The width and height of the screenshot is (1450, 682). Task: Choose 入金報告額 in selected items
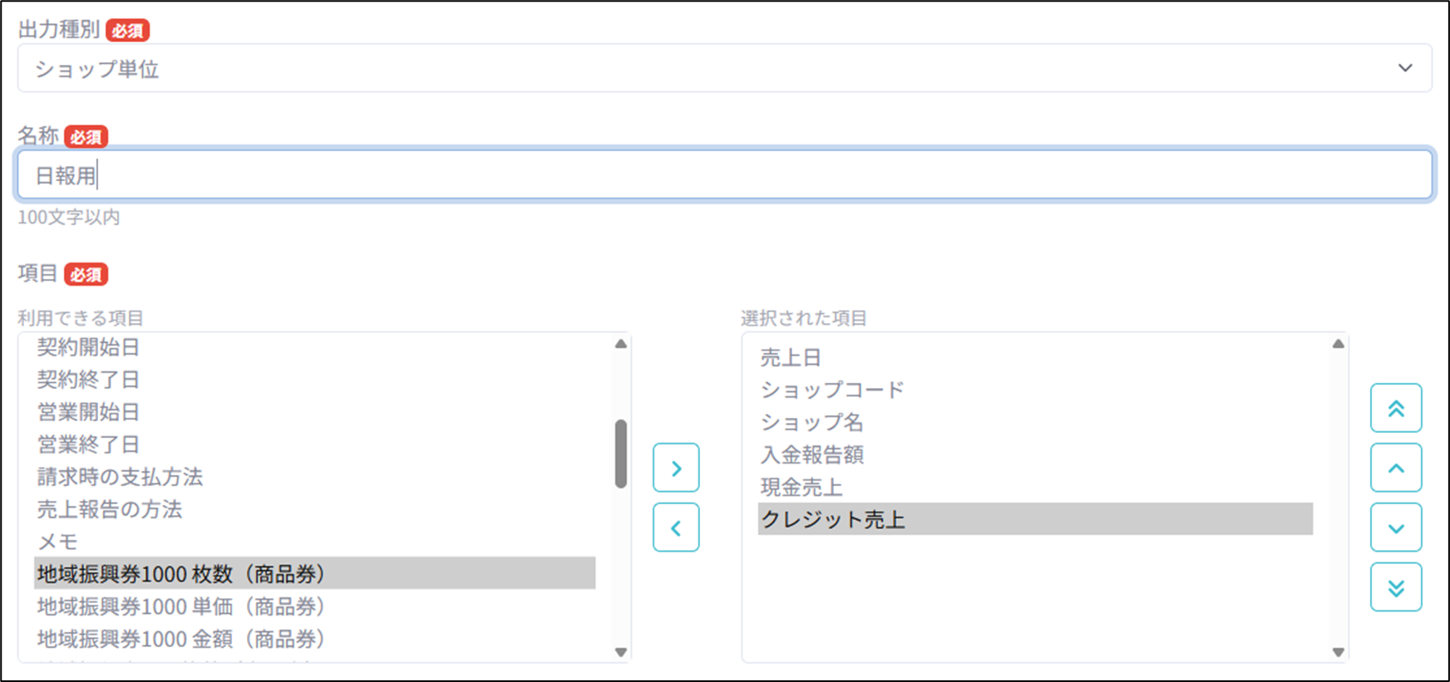[811, 454]
